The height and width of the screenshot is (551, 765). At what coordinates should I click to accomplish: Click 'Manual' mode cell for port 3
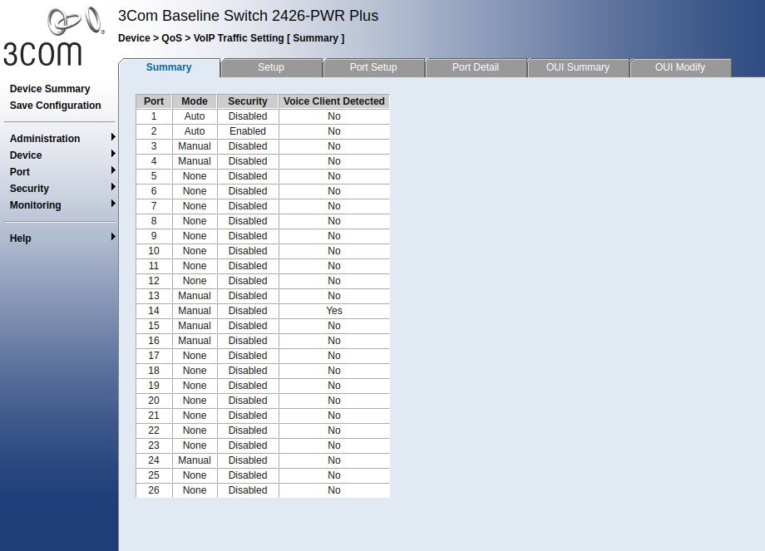195,146
